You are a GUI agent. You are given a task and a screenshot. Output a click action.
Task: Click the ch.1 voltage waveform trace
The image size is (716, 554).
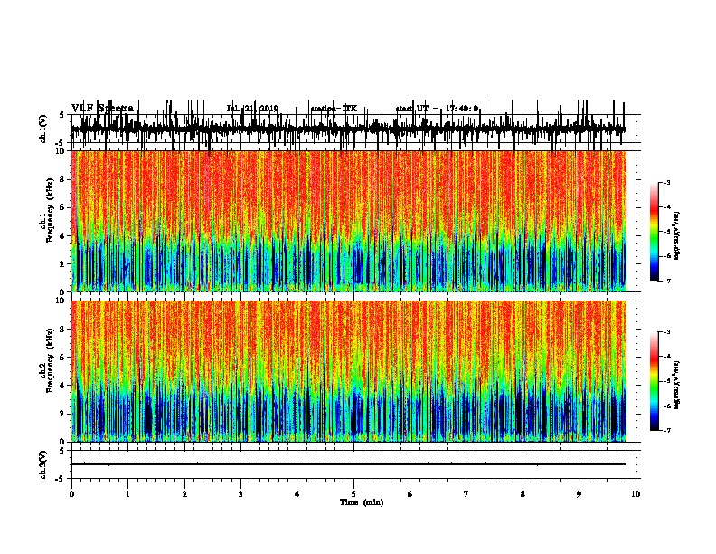tap(349, 129)
